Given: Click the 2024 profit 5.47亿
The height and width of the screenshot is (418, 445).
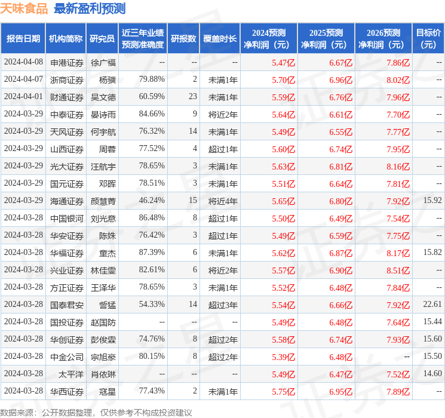Looking at the screenshot, I should [x=284, y=63].
